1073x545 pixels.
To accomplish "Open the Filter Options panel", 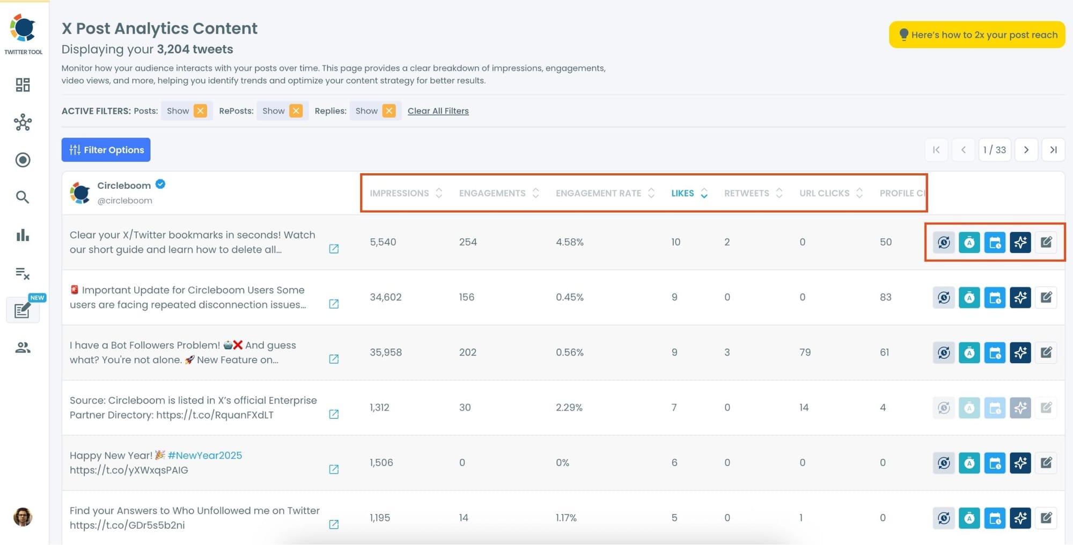I will pos(106,150).
